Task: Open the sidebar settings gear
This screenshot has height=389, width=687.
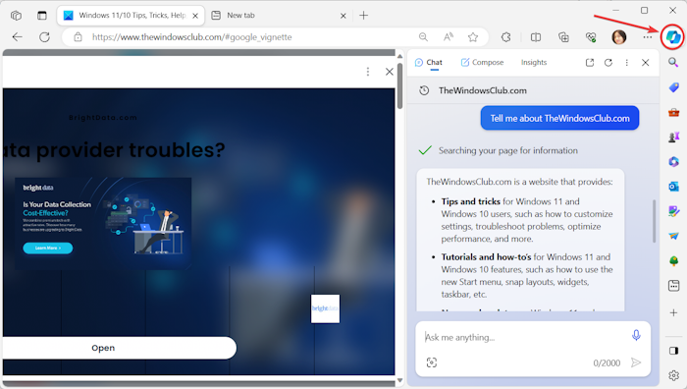Action: point(673,375)
